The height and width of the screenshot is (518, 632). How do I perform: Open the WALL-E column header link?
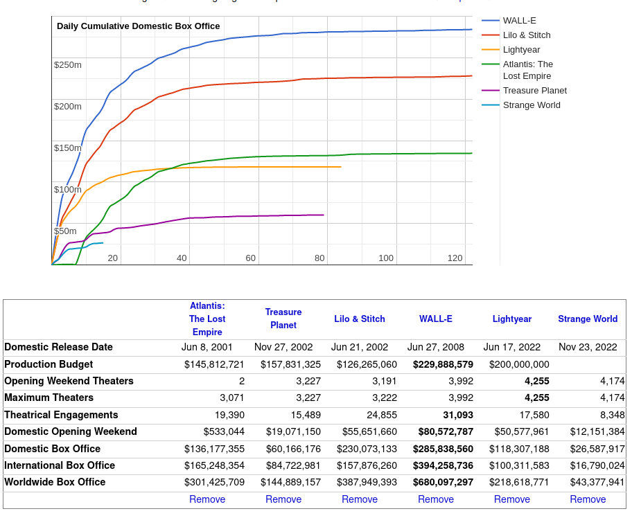point(436,319)
